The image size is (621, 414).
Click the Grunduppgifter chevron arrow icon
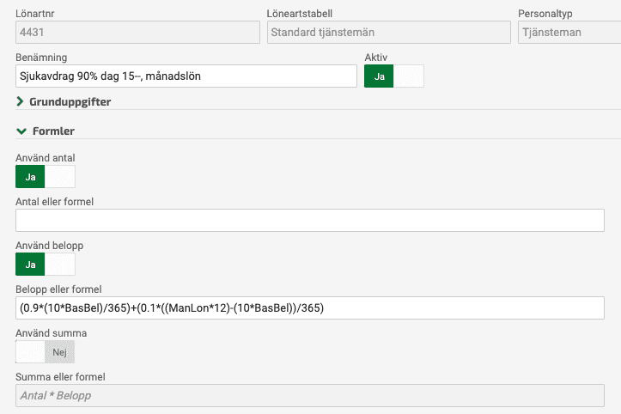click(x=20, y=102)
